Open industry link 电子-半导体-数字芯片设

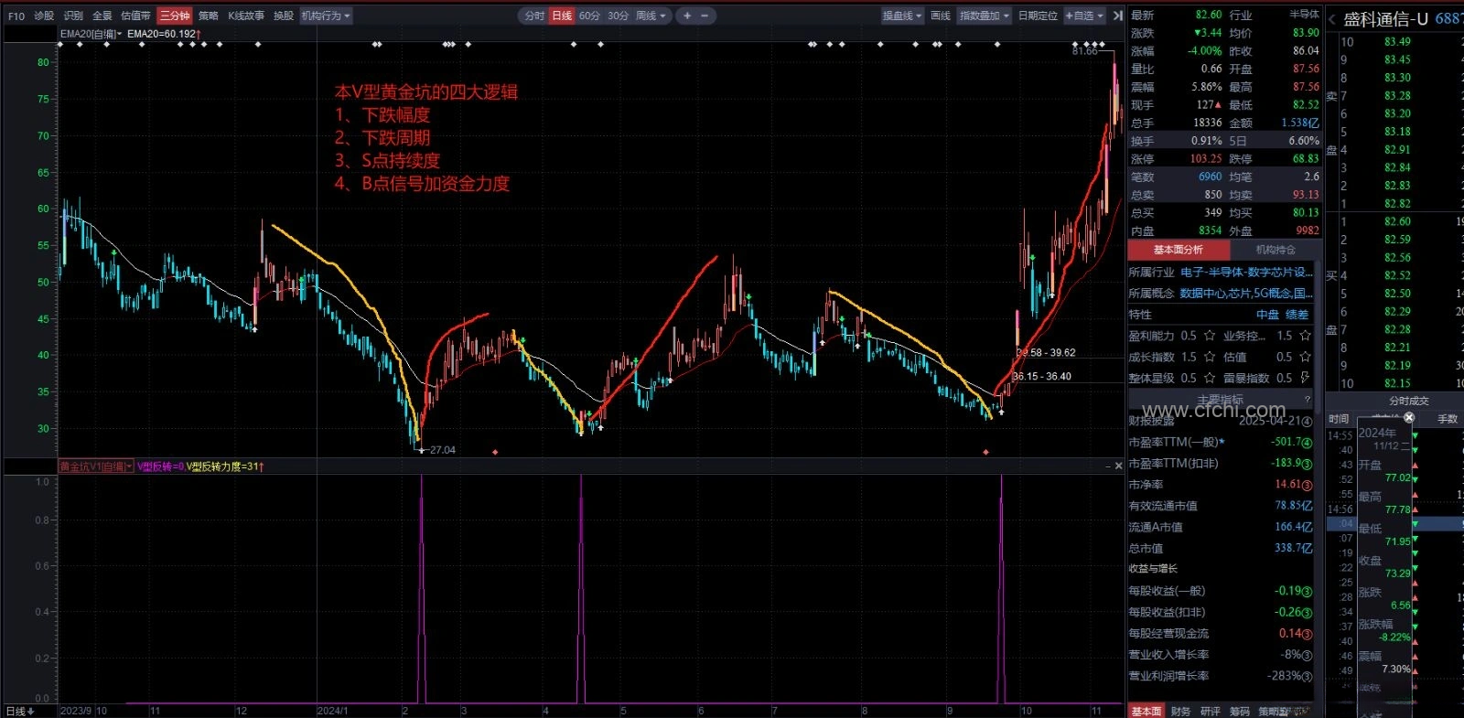point(1246,273)
